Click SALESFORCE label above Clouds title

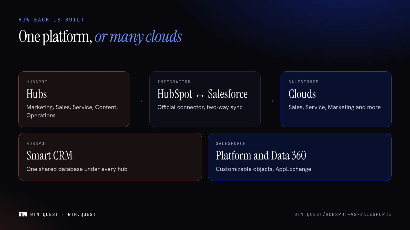[x=303, y=82]
